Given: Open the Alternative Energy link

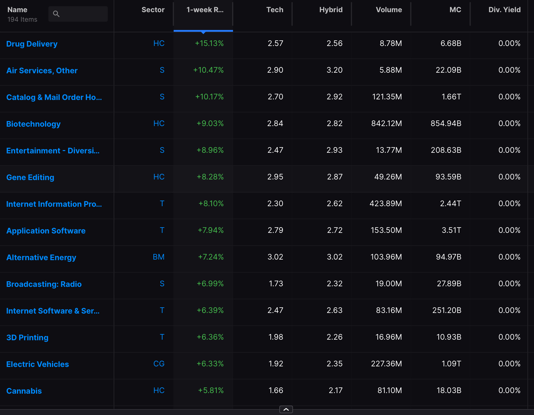Looking at the screenshot, I should (x=41, y=257).
